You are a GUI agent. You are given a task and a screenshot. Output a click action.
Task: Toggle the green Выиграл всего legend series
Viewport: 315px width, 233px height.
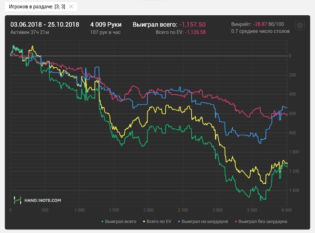coord(118,222)
